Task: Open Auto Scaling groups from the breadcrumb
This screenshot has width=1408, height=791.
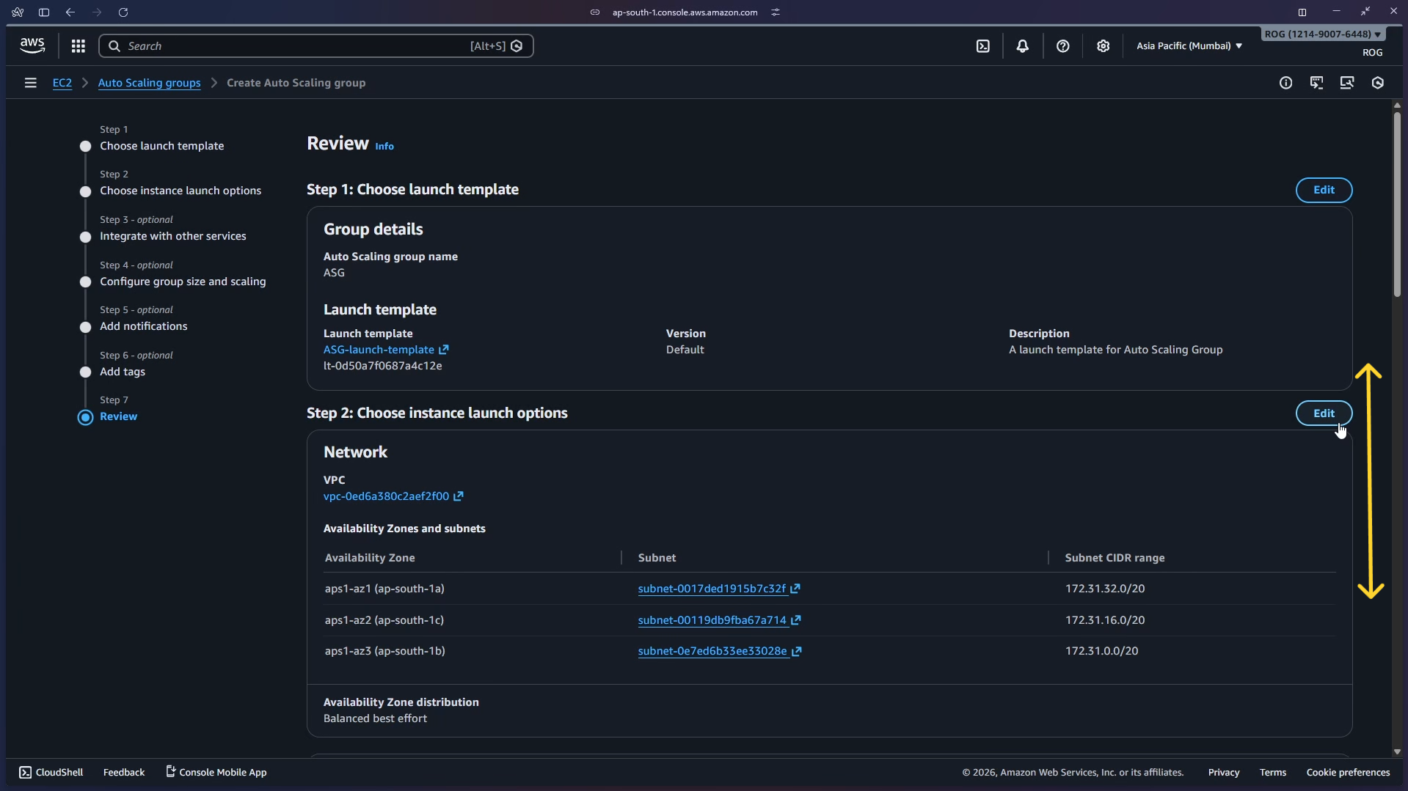Action: point(149,83)
